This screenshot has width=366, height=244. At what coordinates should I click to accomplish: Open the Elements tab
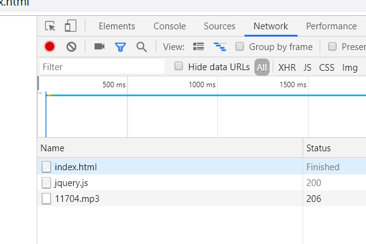coord(117,26)
